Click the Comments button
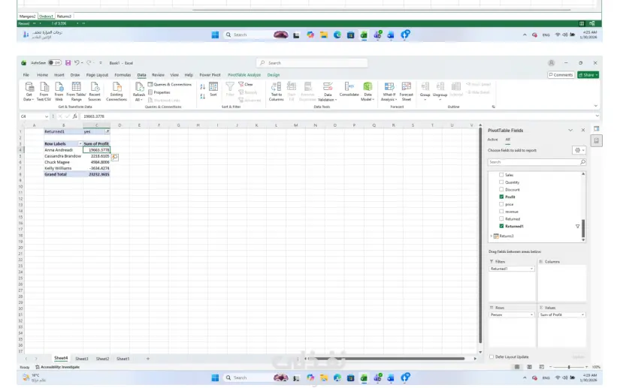Image resolution: width=617 pixels, height=388 pixels. 561,75
